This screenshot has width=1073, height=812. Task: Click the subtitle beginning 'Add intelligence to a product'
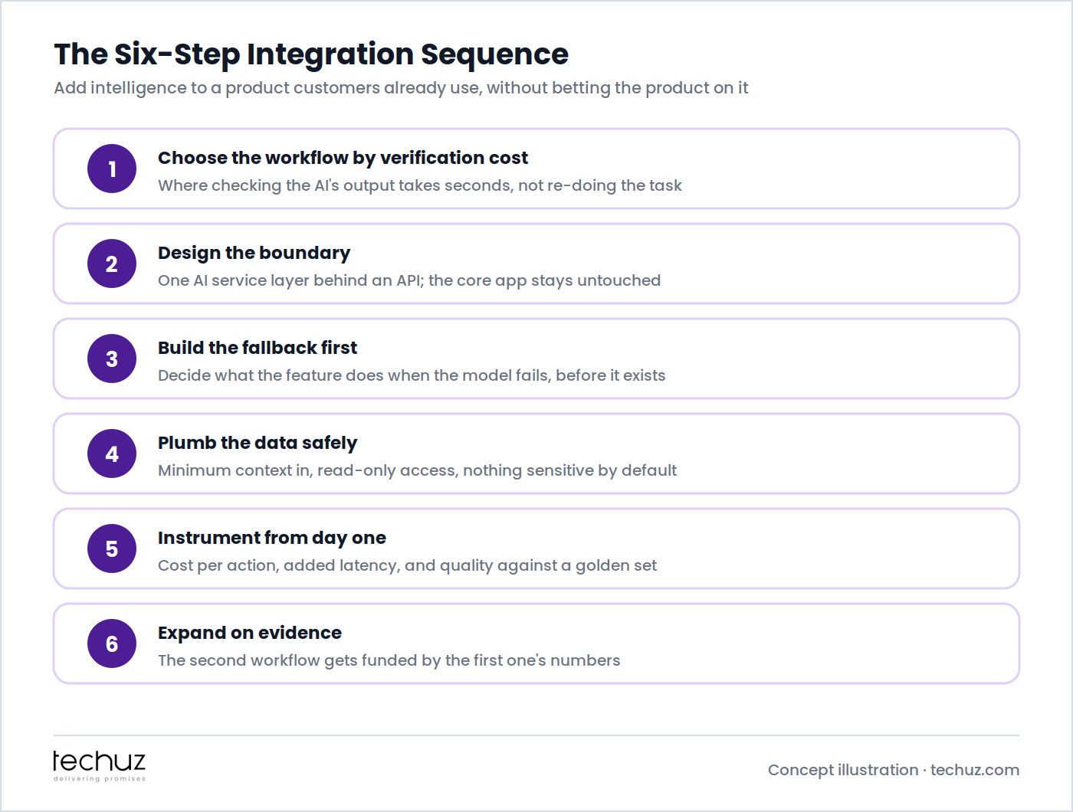401,88
